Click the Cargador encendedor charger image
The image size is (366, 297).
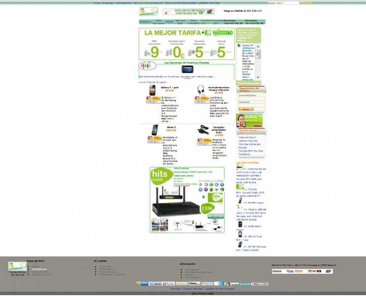coord(203,130)
